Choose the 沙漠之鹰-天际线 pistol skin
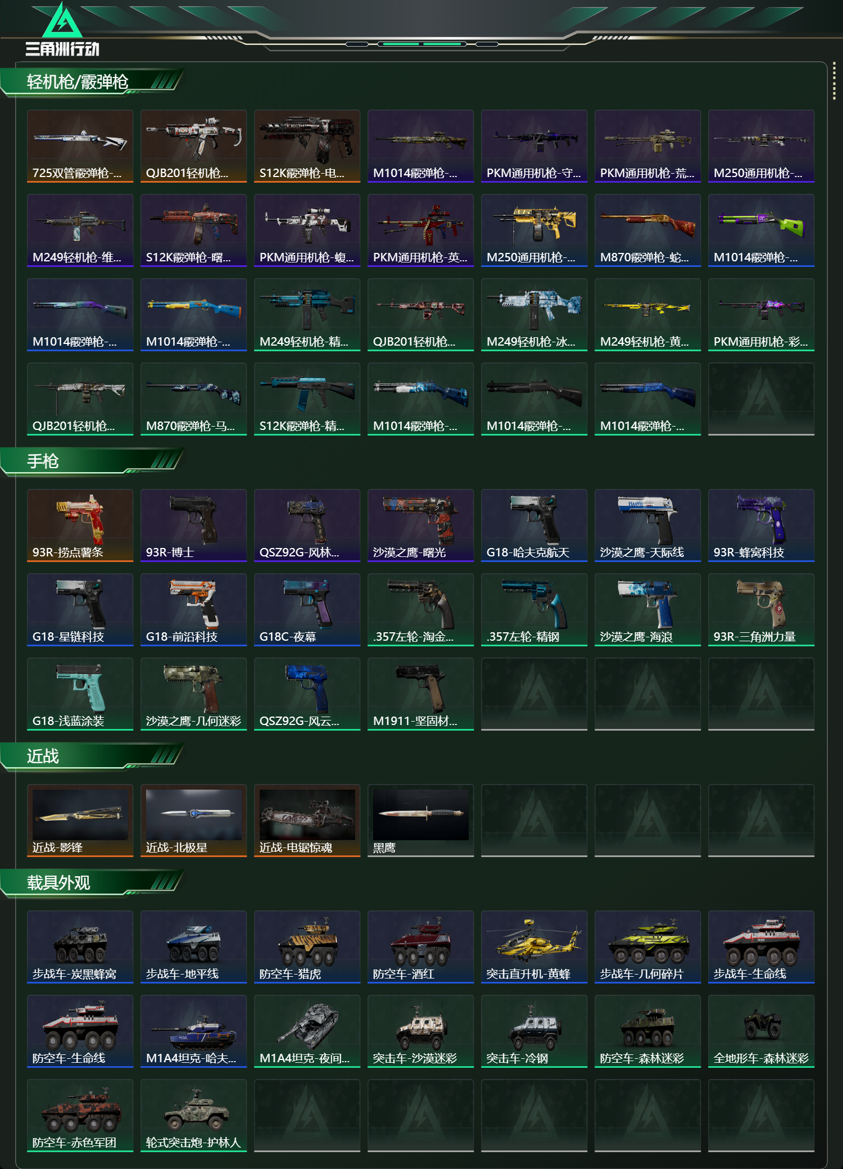This screenshot has width=843, height=1169. [648, 525]
